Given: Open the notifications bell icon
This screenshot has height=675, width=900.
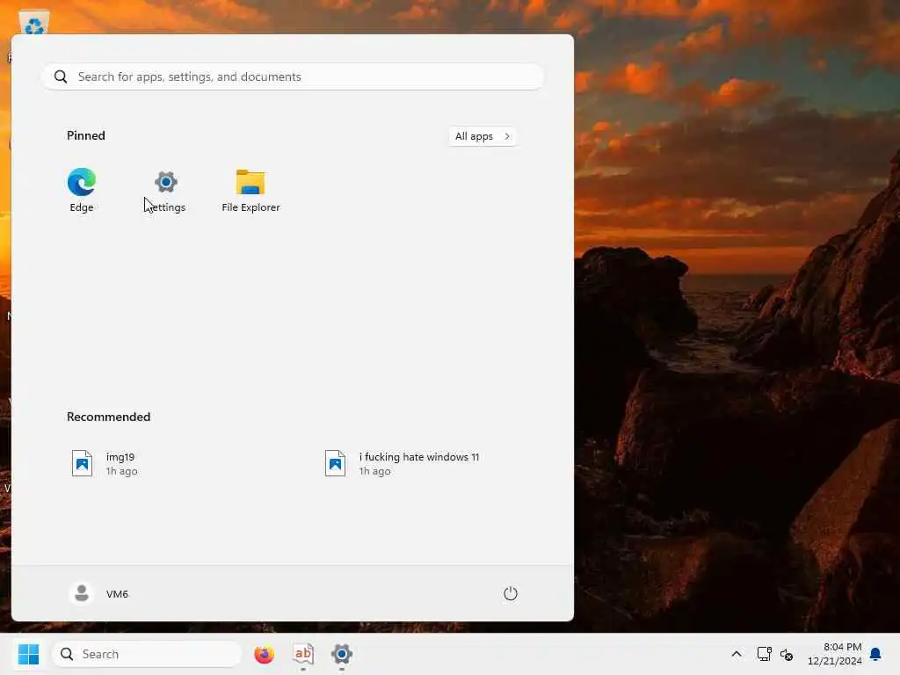Looking at the screenshot, I should pyautogui.click(x=876, y=654).
